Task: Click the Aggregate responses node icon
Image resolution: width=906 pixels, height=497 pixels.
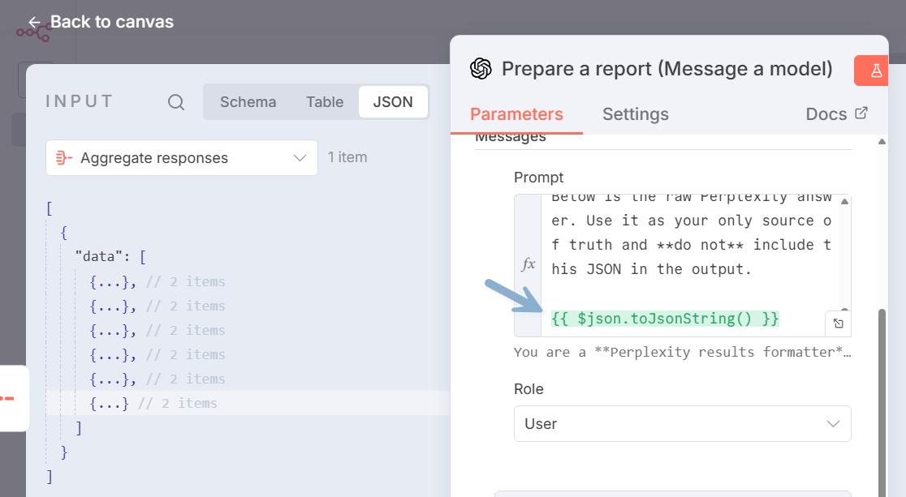Action: point(63,157)
